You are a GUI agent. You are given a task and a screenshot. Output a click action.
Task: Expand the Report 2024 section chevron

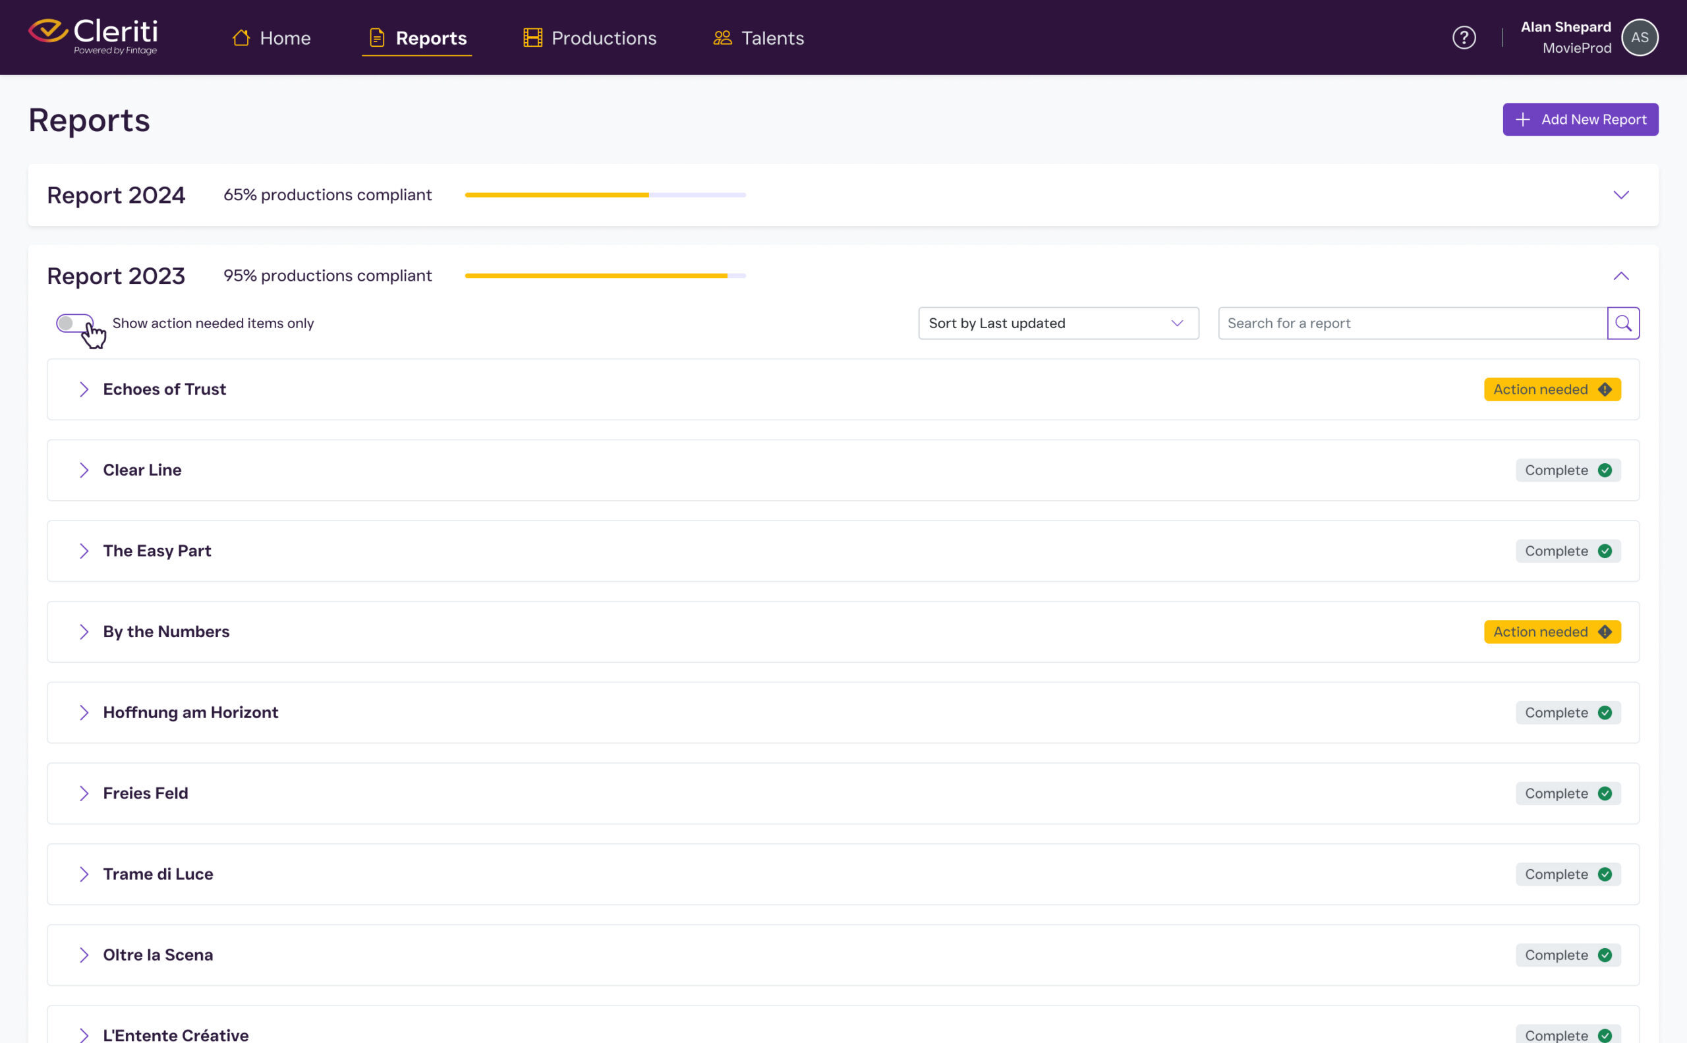[x=1622, y=195]
